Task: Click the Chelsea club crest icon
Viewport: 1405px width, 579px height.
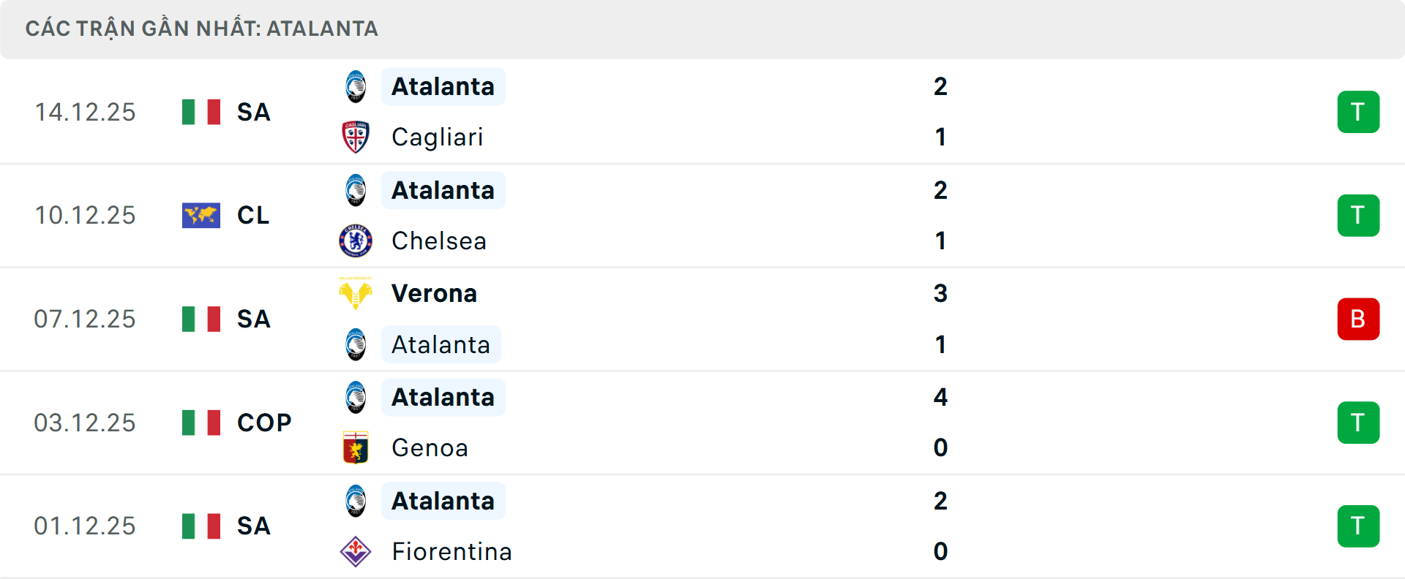Action: (356, 241)
